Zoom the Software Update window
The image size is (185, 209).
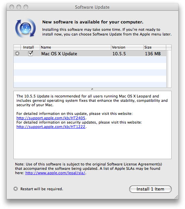click(26, 7)
